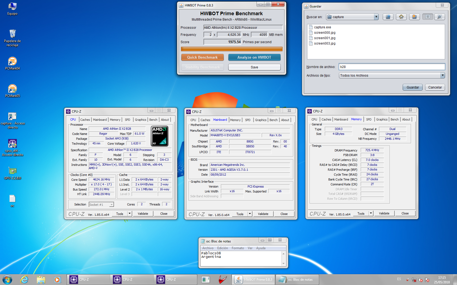
Task: Click the Guardar button in the save dialog
Action: pos(413,87)
